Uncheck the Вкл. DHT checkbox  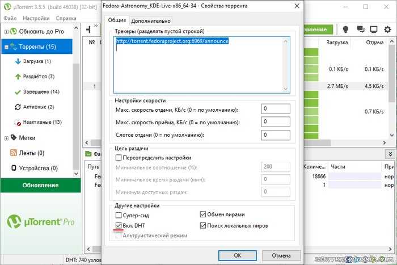118,225
